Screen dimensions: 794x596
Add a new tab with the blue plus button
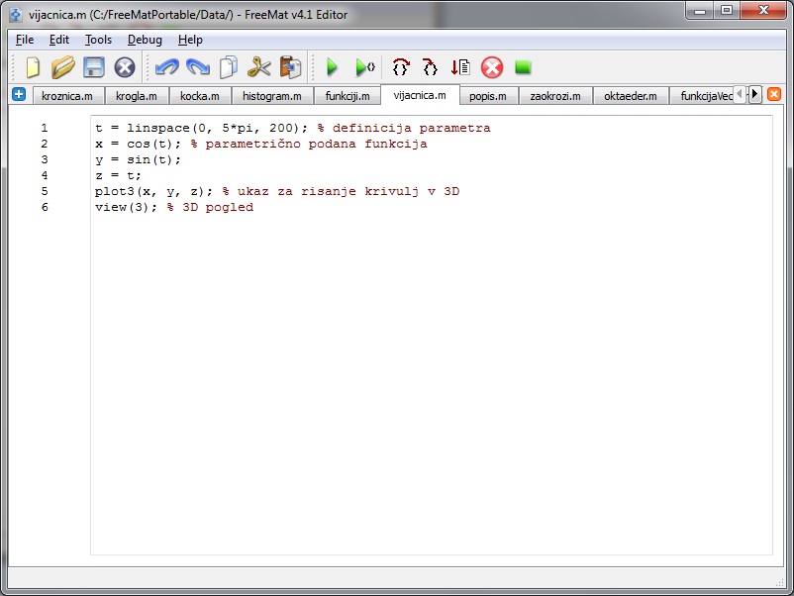[19, 94]
